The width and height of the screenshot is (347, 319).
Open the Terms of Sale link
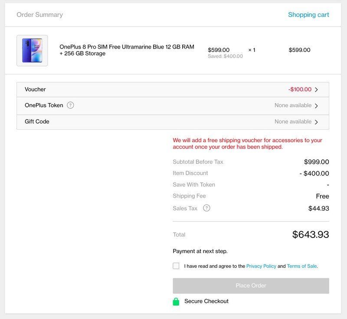pyautogui.click(x=302, y=266)
